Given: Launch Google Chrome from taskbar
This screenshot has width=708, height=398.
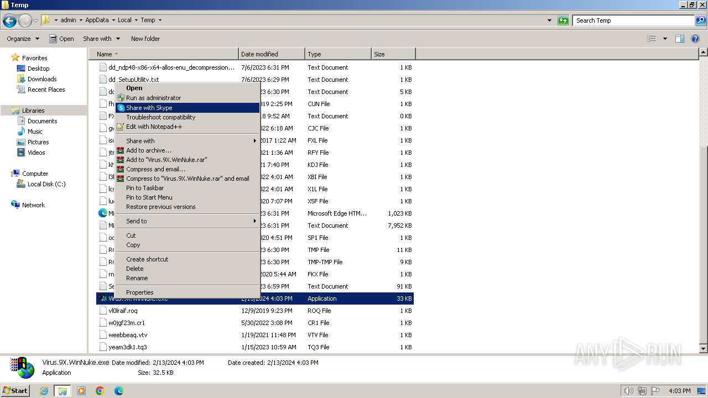Looking at the screenshot, I should 100,391.
